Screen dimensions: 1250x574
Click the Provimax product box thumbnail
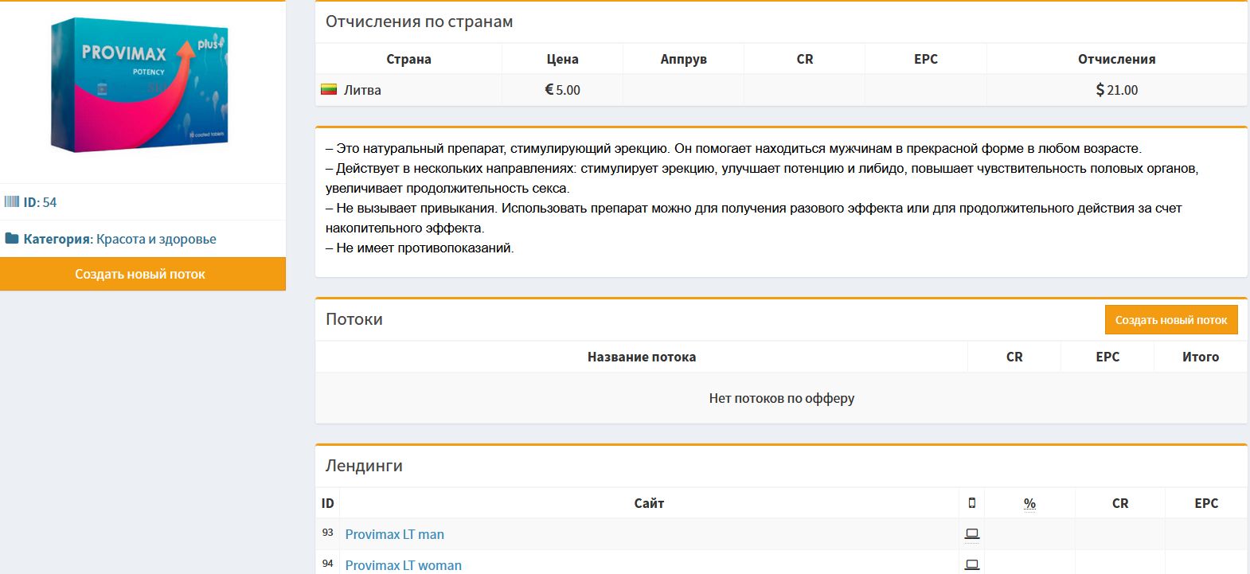[140, 86]
